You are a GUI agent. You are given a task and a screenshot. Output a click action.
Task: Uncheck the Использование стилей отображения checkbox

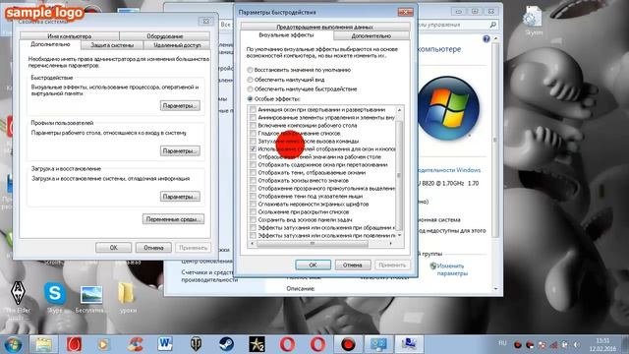(253, 148)
